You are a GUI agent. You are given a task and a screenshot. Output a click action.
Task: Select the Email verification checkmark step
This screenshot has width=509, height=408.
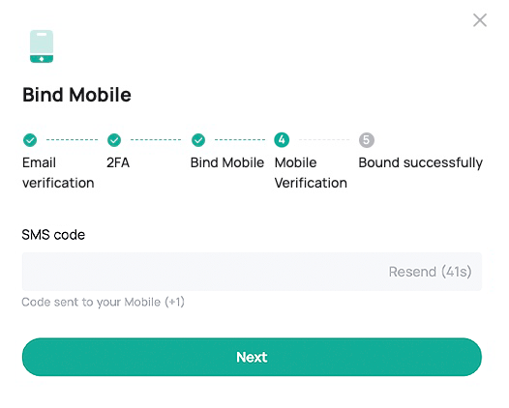(x=30, y=140)
